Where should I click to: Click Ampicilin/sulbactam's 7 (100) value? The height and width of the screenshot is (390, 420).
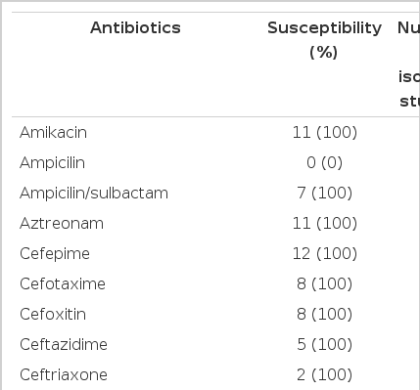324,193
